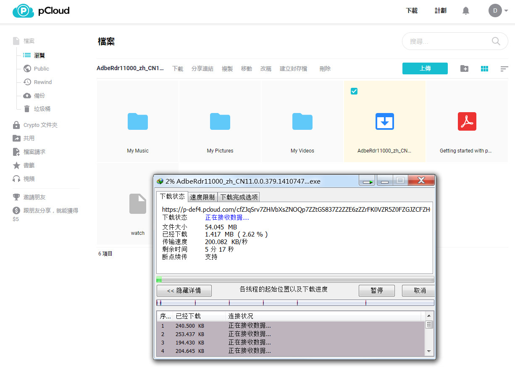The image size is (515, 376).
Task: Switch to 下載完成选项 tab
Action: [x=239, y=197]
